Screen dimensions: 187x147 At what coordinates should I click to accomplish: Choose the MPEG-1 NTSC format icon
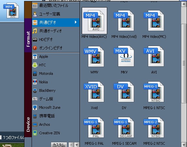[x=154, y=92]
